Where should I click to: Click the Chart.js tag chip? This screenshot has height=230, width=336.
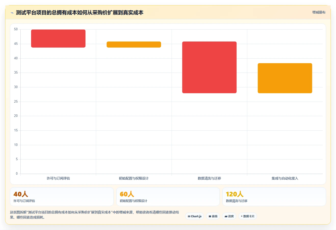click(x=195, y=216)
